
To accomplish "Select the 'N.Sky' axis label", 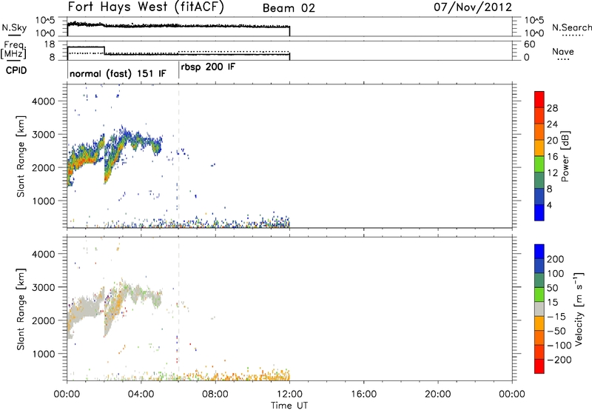I will pyautogui.click(x=14, y=27).
